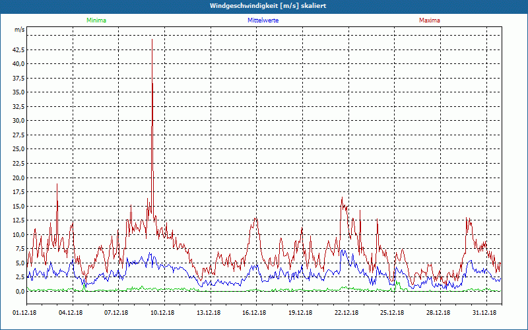Click the red Maxima legend label
This screenshot has height=330, width=528.
[430, 20]
